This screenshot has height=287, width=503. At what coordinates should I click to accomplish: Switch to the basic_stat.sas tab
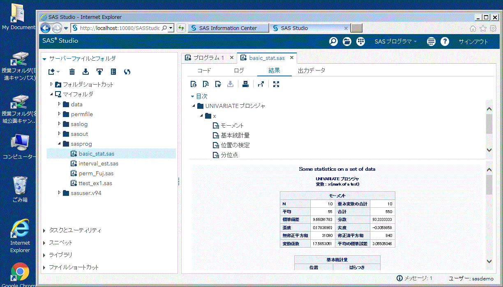268,58
